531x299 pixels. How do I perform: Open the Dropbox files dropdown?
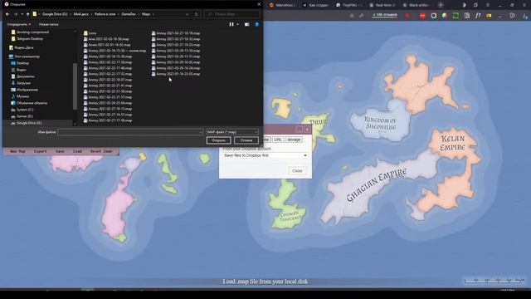coord(265,155)
